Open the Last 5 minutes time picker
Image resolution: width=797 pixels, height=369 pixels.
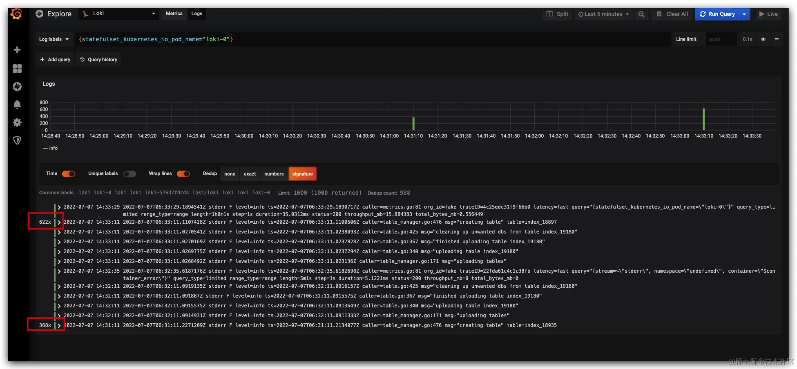coord(603,14)
